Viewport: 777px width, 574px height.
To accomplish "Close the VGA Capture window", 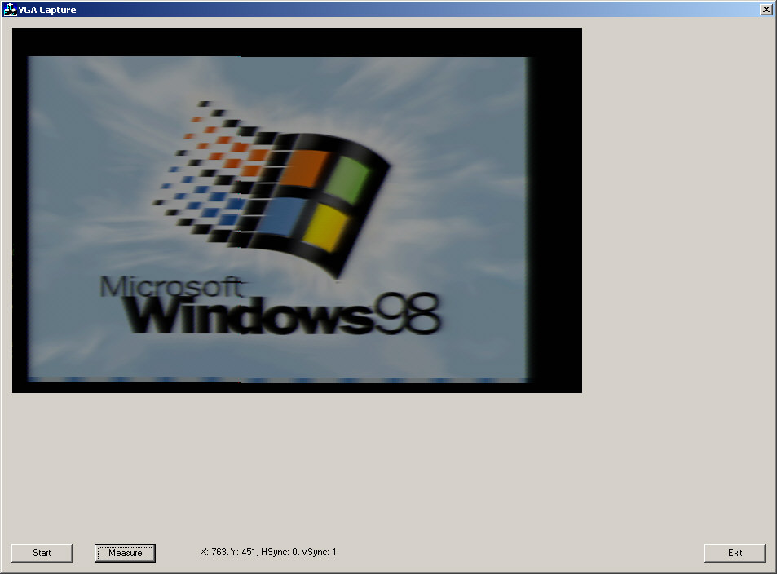I will (766, 10).
